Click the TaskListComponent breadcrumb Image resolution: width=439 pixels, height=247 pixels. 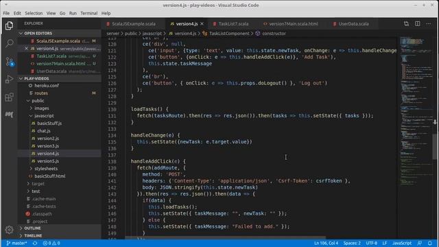229,34
